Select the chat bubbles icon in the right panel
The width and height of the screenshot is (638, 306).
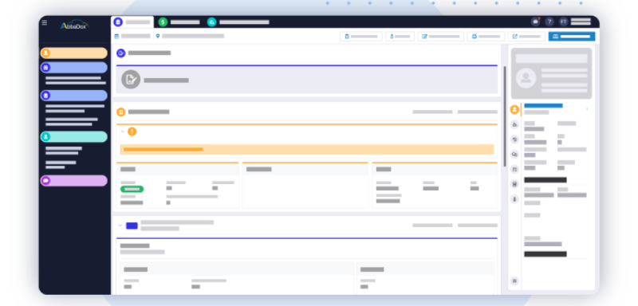coord(514,155)
